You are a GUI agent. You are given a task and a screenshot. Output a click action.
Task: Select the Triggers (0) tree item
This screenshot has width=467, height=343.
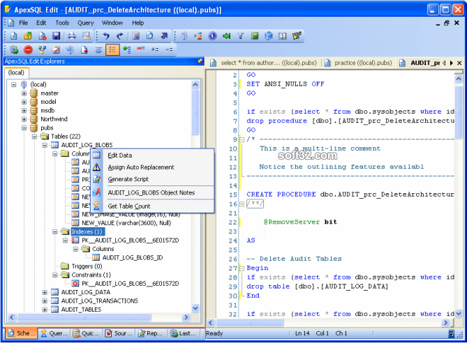pyautogui.click(x=87, y=266)
